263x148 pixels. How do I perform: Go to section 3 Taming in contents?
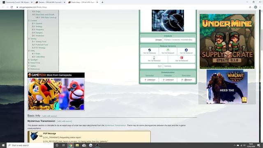click(32, 39)
